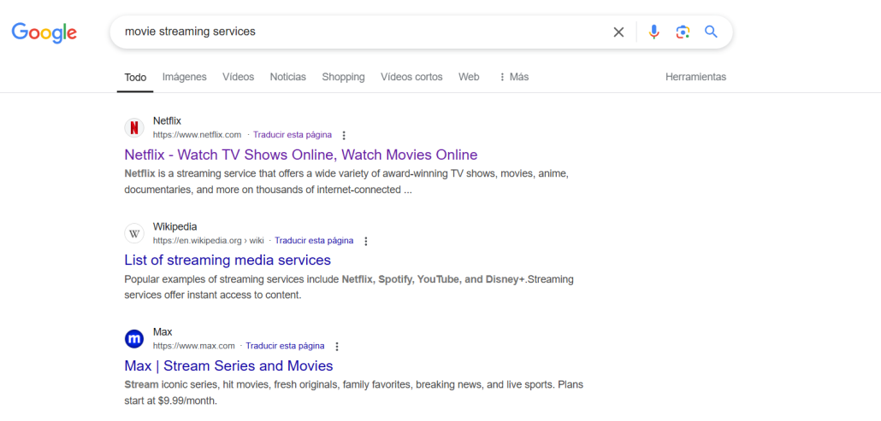Image resolution: width=881 pixels, height=421 pixels.
Task: Switch to the Imágenes tab
Action: point(184,77)
